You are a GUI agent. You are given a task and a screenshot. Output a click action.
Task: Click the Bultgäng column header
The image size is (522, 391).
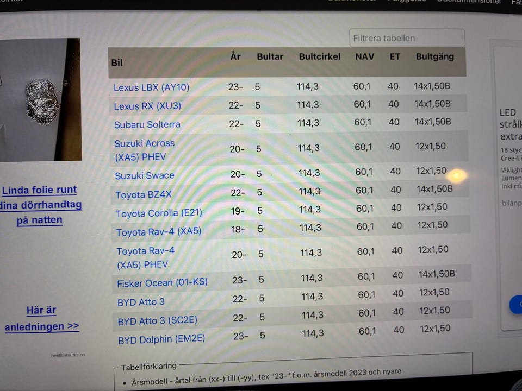[x=435, y=57]
